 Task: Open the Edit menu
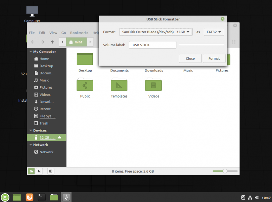(x=42, y=33)
